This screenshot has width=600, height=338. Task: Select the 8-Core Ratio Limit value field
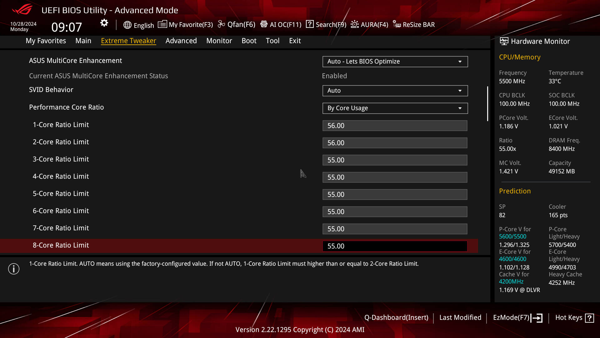coord(395,246)
